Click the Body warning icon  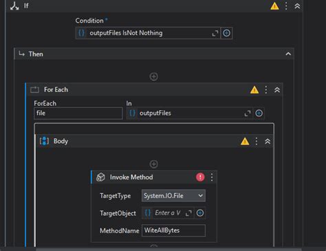tap(245, 142)
